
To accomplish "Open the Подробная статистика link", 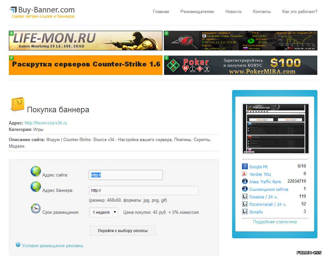I will click(275, 222).
